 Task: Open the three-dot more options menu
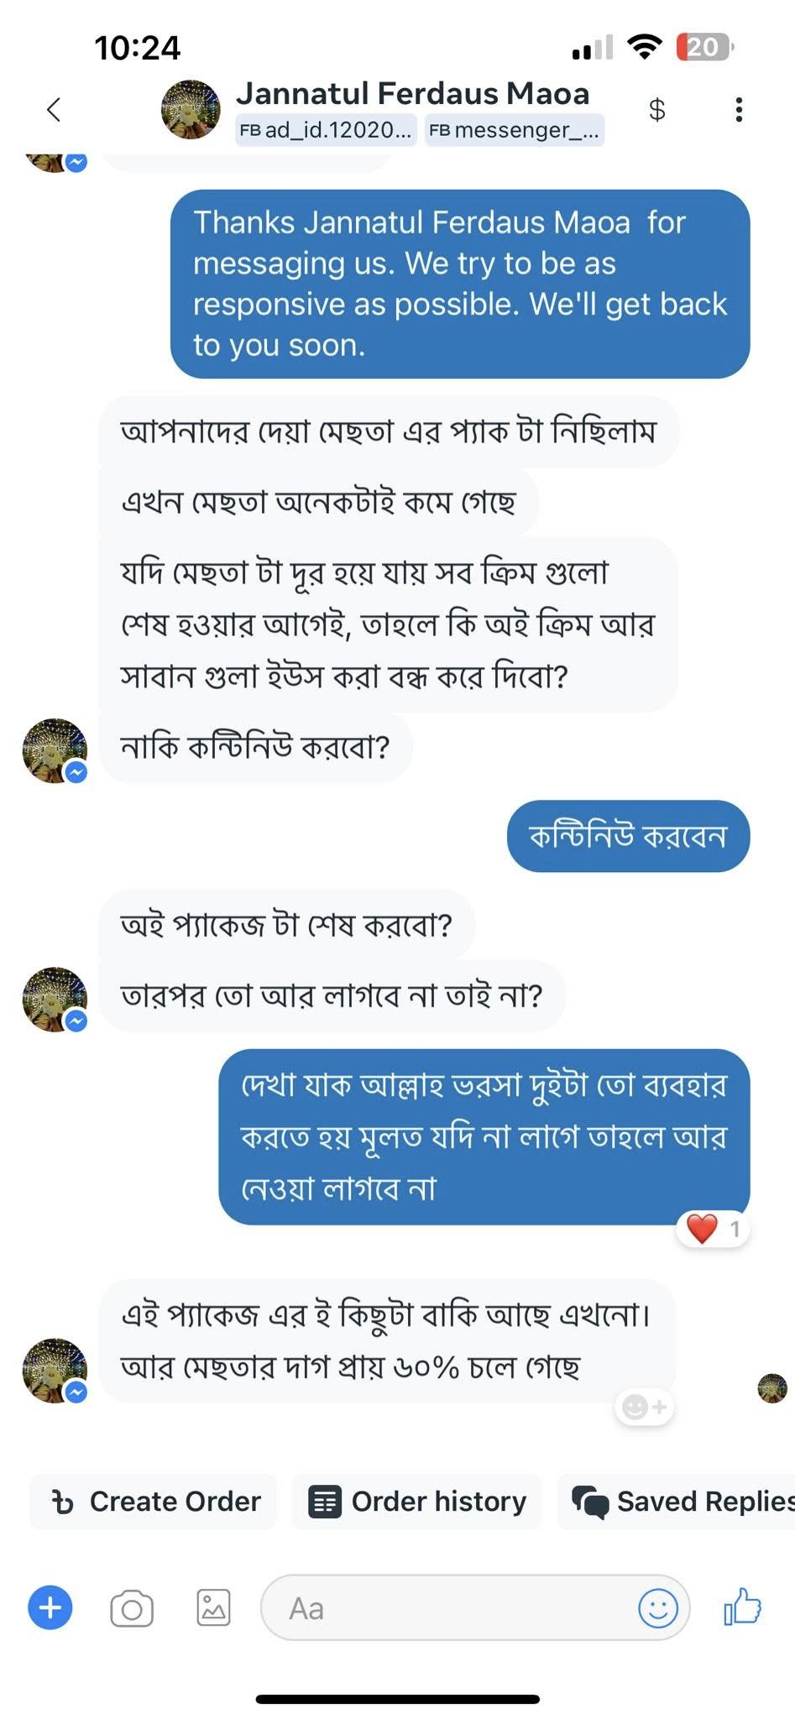click(738, 109)
